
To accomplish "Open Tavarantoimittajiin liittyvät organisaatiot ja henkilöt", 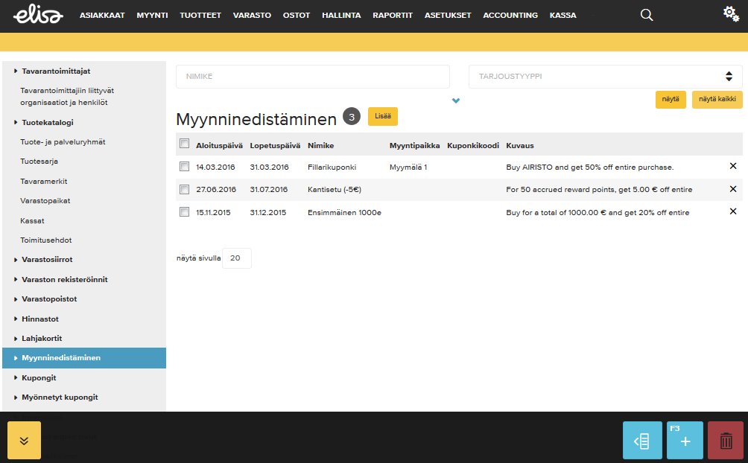I will click(x=67, y=96).
